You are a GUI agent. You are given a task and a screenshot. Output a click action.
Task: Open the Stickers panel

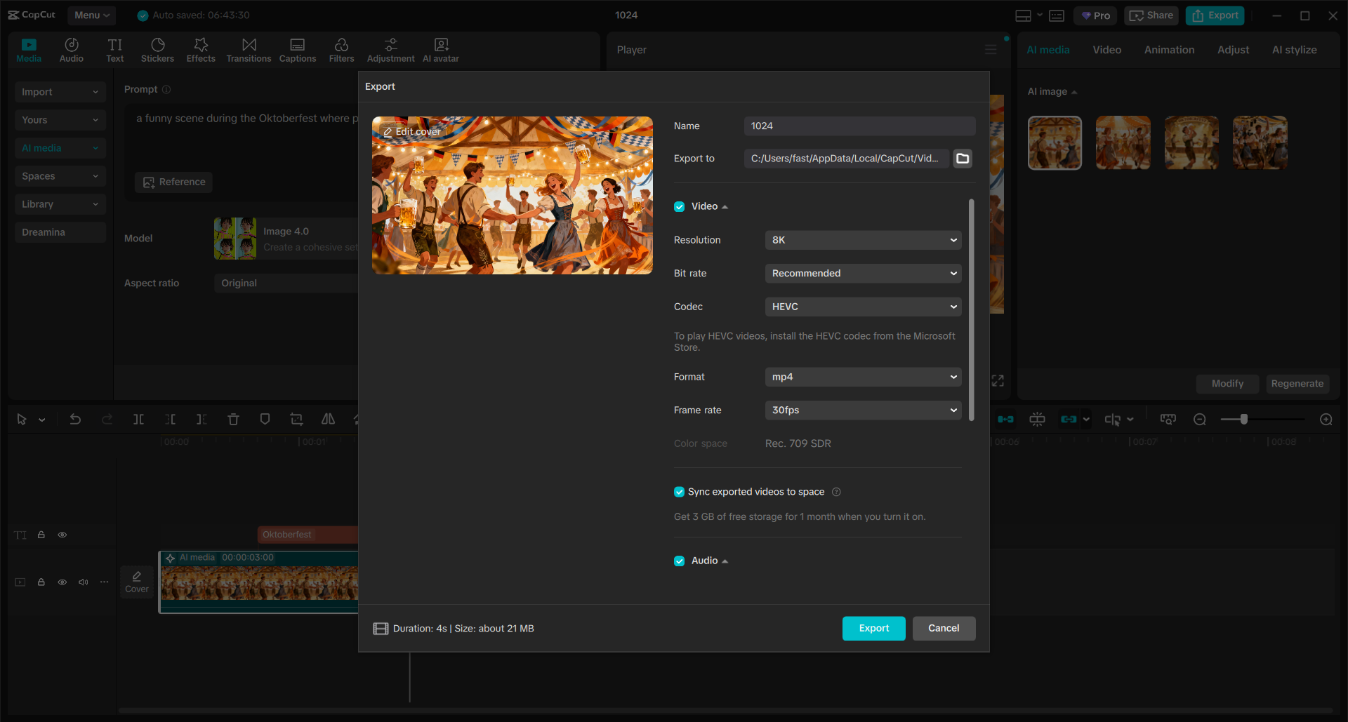(157, 49)
